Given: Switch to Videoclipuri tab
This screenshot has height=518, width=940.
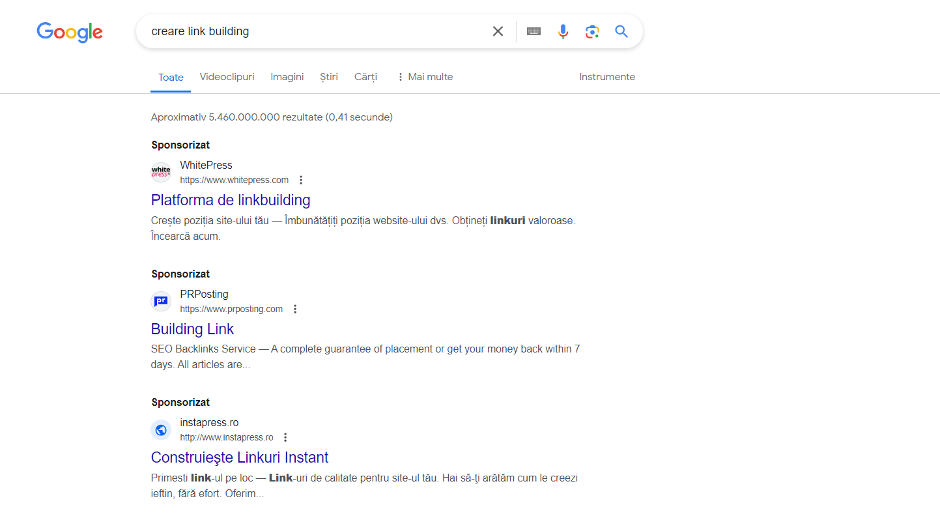Looking at the screenshot, I should [227, 77].
